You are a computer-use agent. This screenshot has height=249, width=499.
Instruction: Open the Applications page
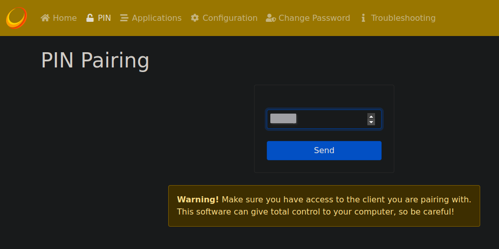click(x=151, y=18)
